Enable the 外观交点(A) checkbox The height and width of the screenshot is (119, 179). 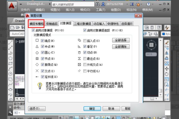[x=85, y=65]
